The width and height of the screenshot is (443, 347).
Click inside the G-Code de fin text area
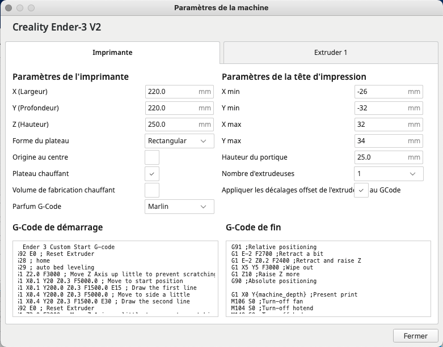click(x=328, y=279)
